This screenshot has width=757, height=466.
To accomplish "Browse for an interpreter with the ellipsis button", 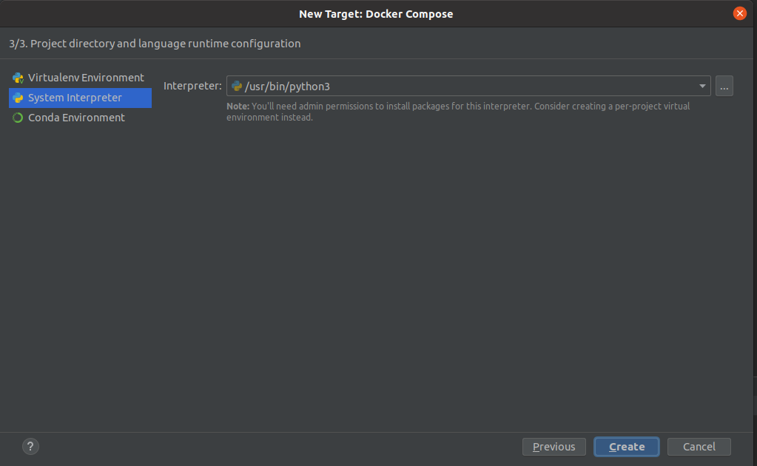I will [724, 86].
